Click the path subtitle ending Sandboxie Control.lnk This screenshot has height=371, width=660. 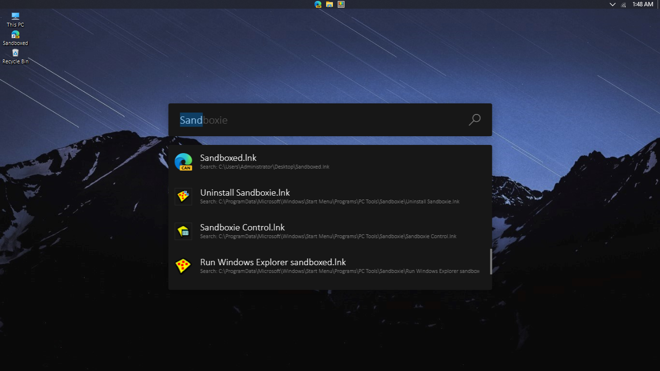[328, 236]
